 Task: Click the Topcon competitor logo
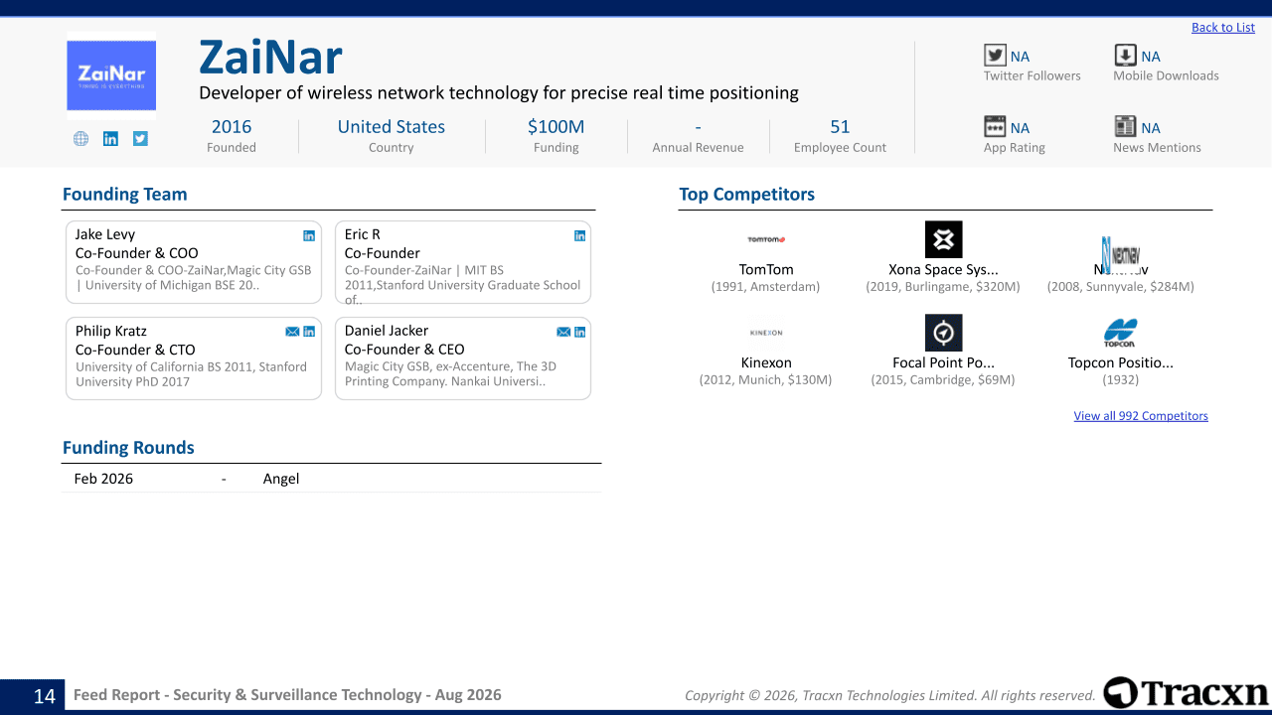tap(1120, 333)
